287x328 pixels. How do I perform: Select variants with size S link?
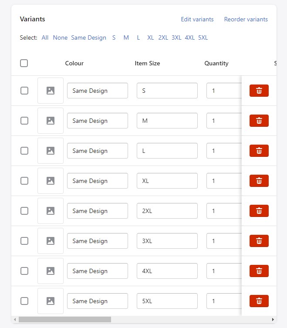click(114, 37)
